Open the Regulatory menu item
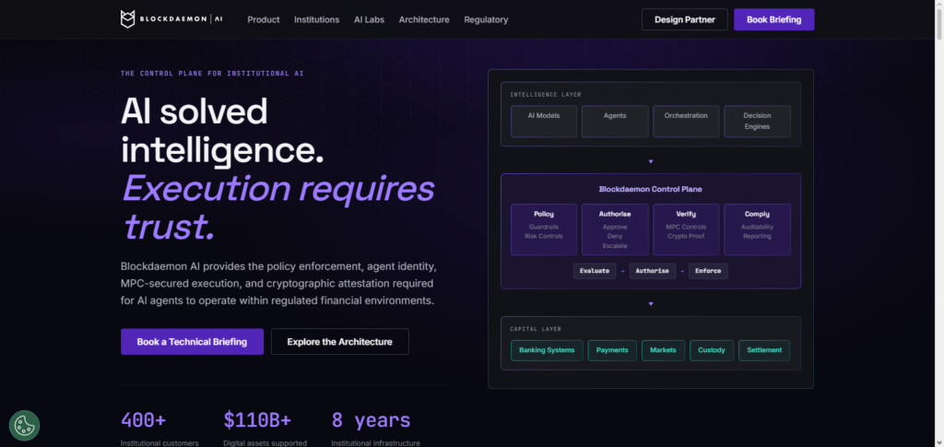Image resolution: width=944 pixels, height=447 pixels. (x=486, y=20)
